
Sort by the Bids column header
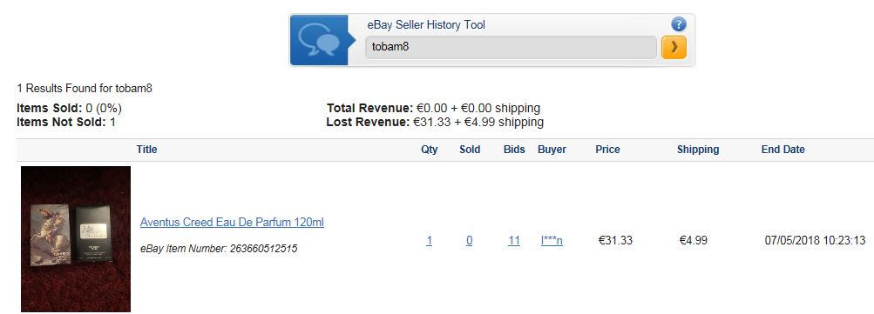pyautogui.click(x=514, y=150)
